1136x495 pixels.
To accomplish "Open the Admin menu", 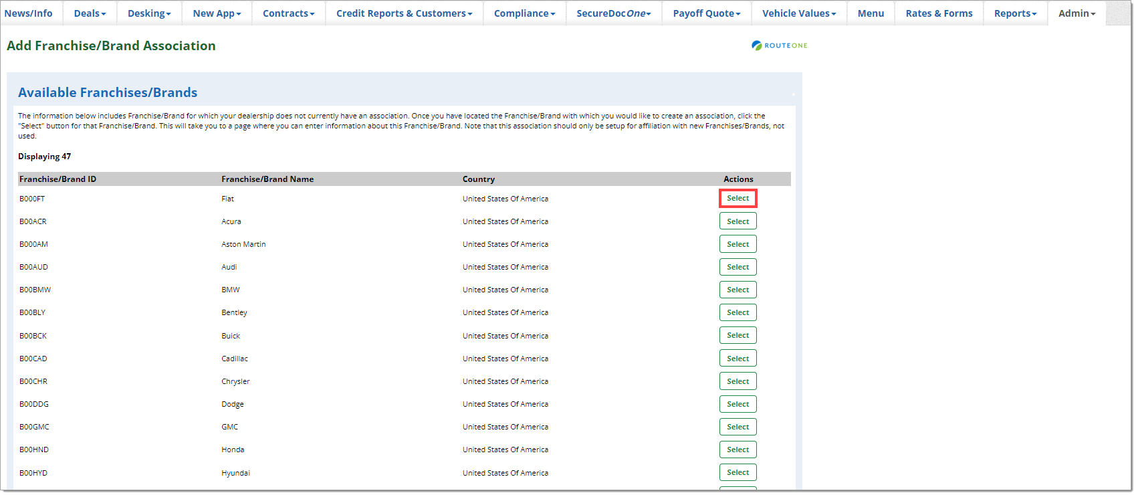I will pyautogui.click(x=1076, y=13).
